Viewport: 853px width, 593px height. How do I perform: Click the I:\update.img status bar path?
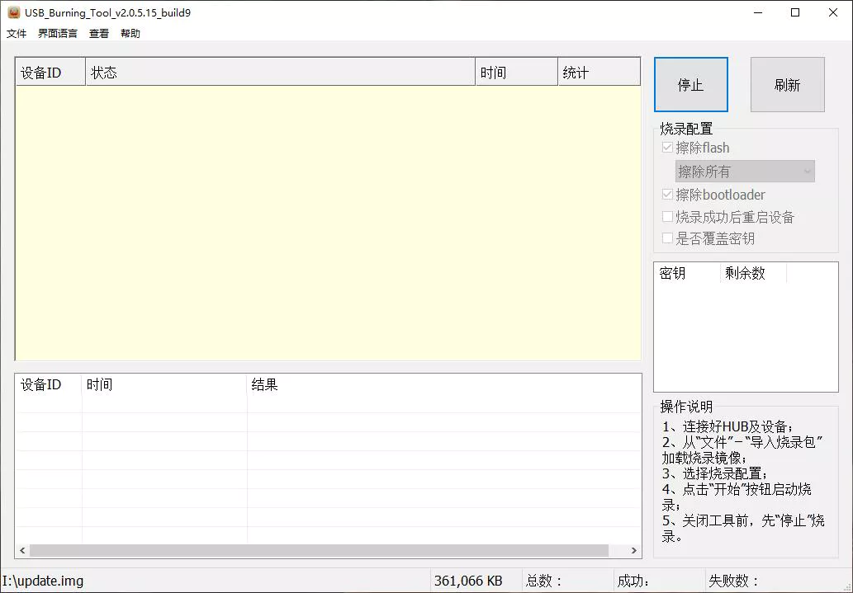43,581
